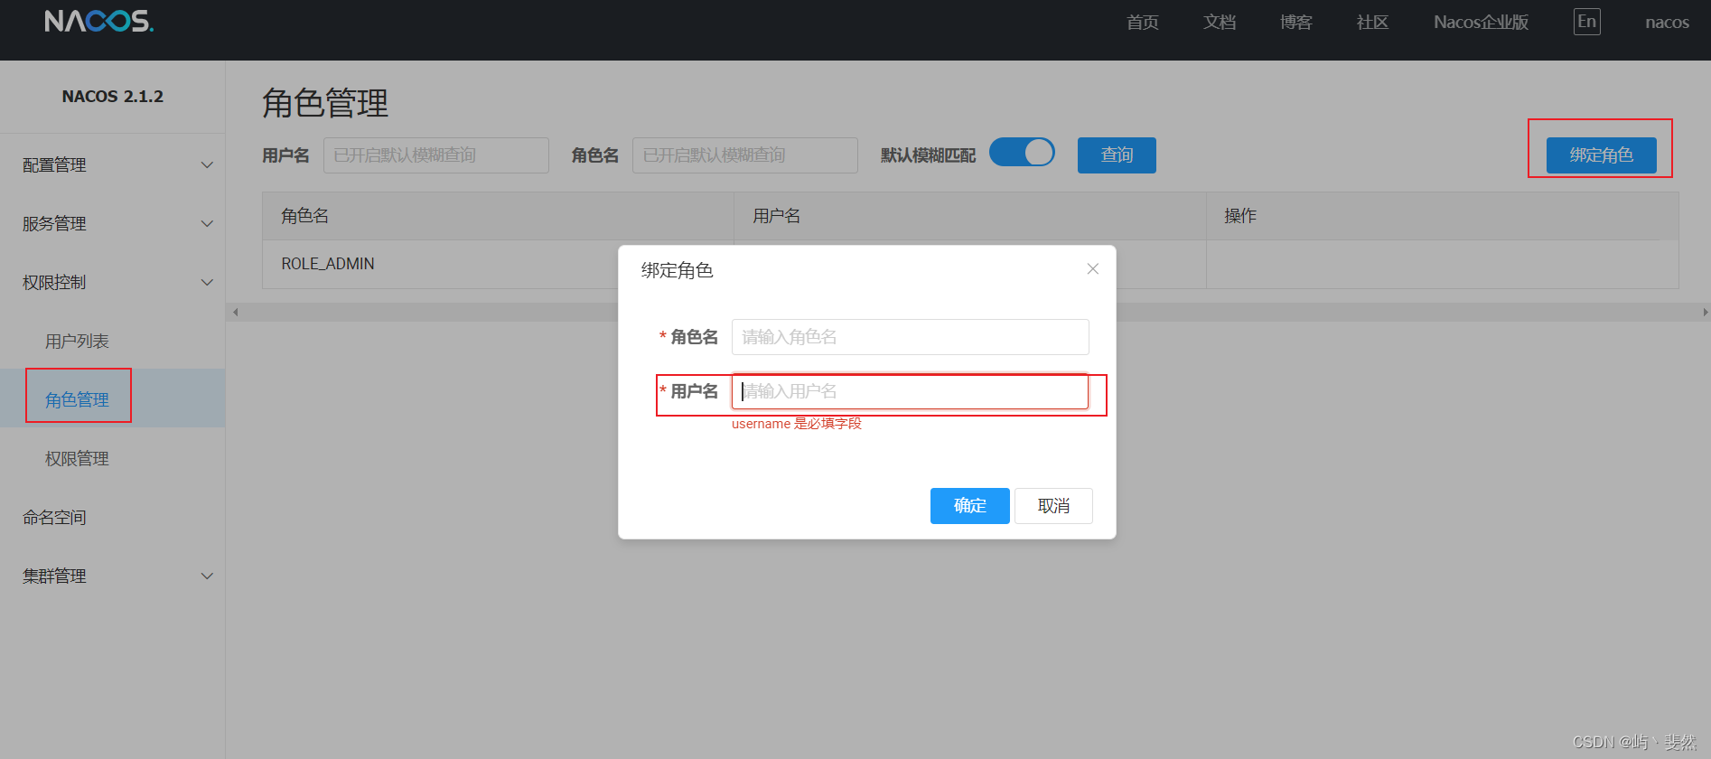The height and width of the screenshot is (759, 1711).
Task: Focus the 角色名 search filter field
Action: (745, 155)
